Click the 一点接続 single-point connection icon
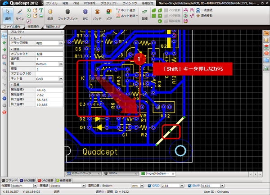Screen dimensions: 270x195 [204, 10]
